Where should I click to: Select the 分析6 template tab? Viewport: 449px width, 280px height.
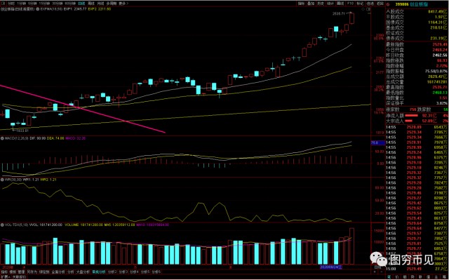(156, 272)
